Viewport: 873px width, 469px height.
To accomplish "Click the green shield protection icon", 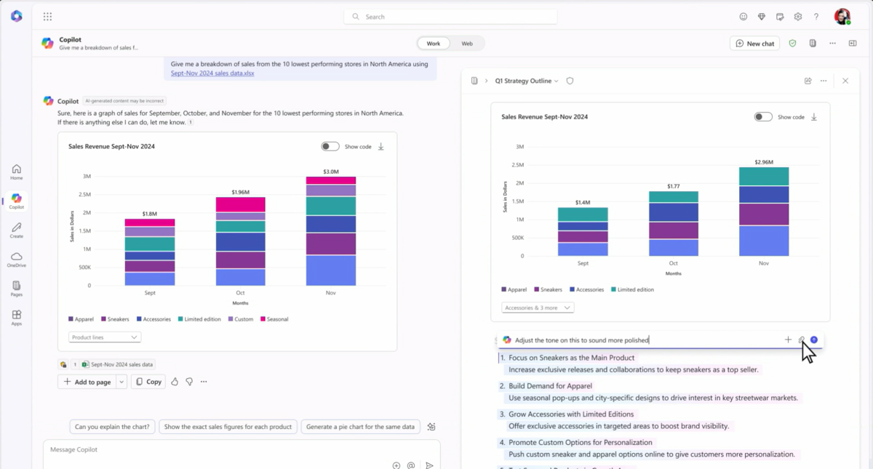I will click(x=792, y=43).
